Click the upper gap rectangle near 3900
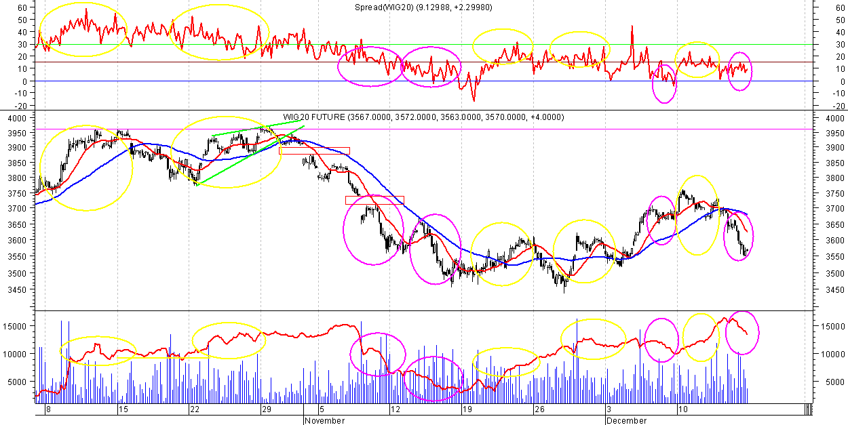Image resolution: width=848 pixels, height=425 pixels. [x=315, y=150]
